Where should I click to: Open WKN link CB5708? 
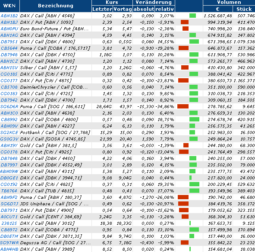point(9,87)
